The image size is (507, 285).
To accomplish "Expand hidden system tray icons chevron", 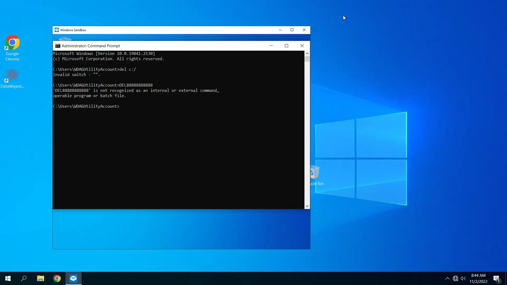I will pyautogui.click(x=447, y=278).
